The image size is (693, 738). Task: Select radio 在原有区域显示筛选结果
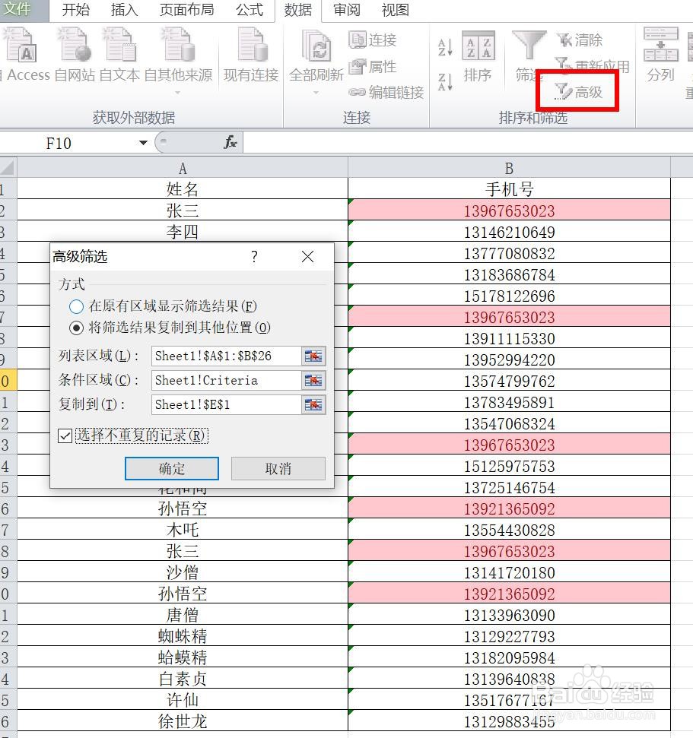click(76, 307)
